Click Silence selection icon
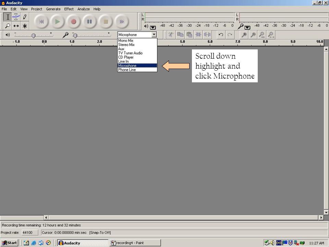329x247 pixels. pos(207,35)
